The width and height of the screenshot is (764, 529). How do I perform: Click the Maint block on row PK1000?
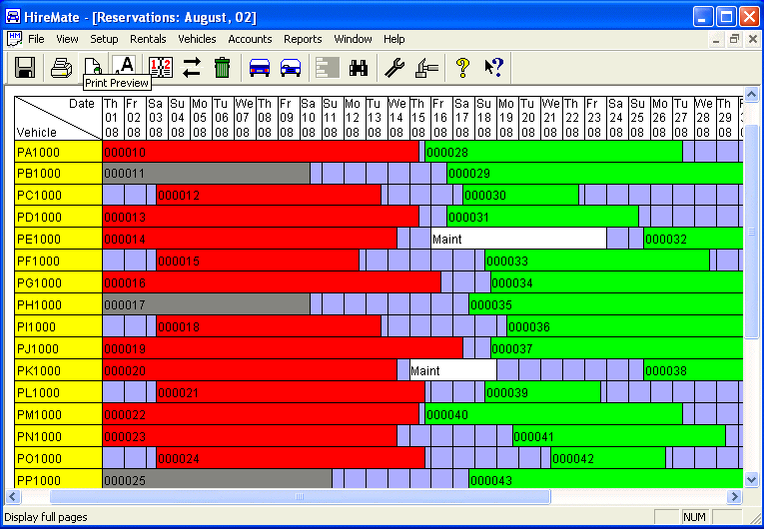tap(451, 371)
